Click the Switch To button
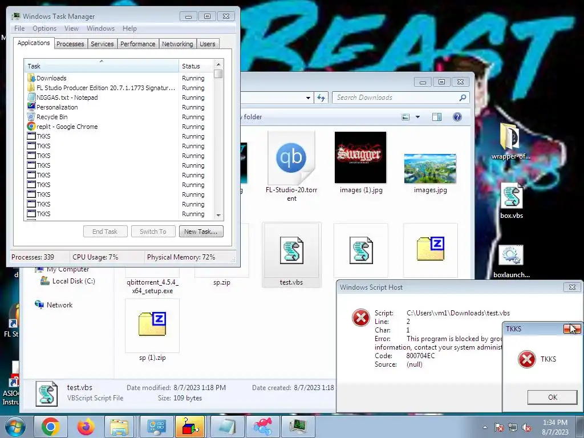The image size is (584, 438). coord(153,232)
